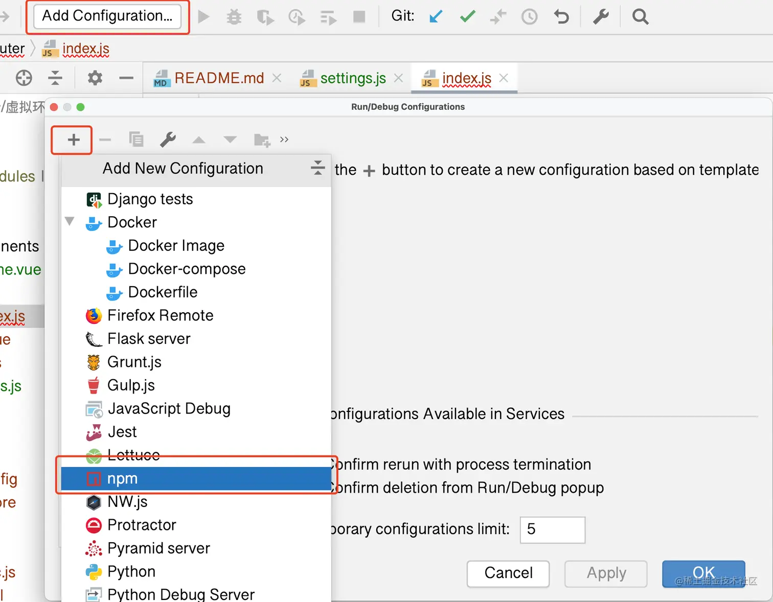
Task: Commit changes with the green check icon
Action: [467, 17]
